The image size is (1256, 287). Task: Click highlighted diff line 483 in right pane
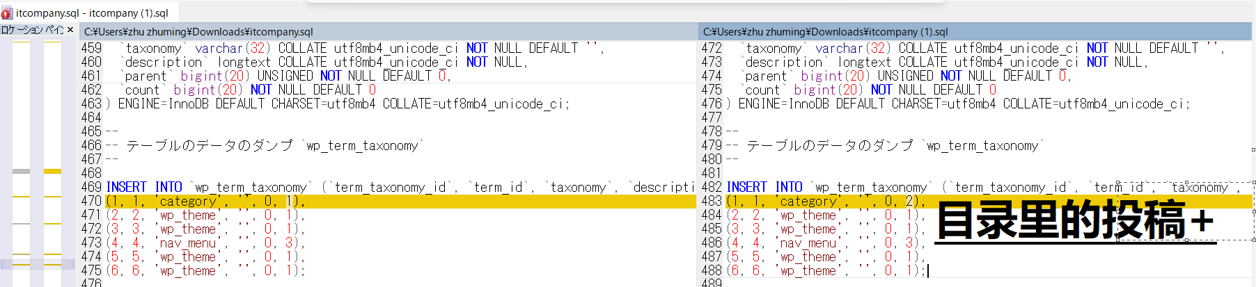(x=822, y=202)
